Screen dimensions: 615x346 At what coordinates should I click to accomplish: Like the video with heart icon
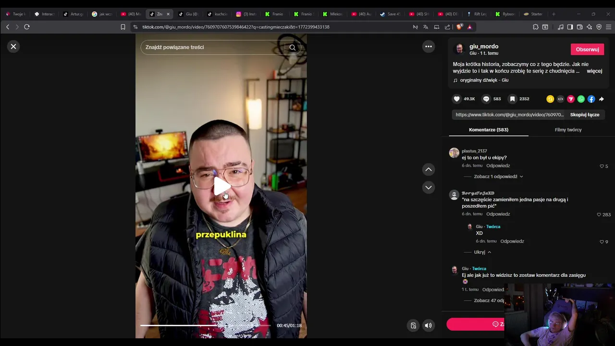pos(457,99)
